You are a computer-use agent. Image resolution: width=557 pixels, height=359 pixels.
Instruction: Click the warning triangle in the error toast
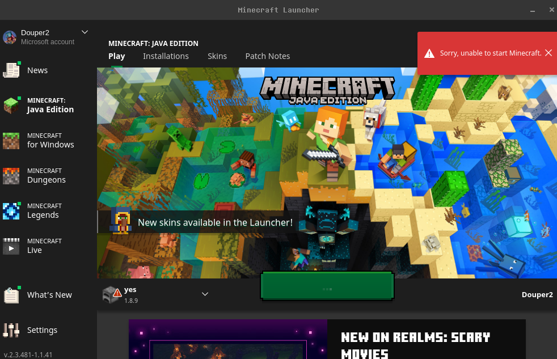coord(429,53)
